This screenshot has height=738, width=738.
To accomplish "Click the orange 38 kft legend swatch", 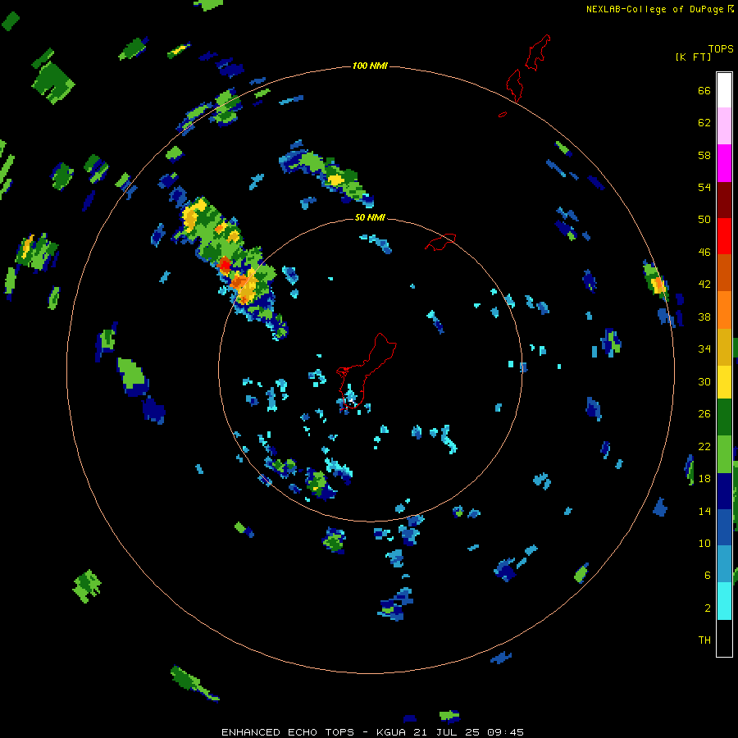I will (x=724, y=309).
